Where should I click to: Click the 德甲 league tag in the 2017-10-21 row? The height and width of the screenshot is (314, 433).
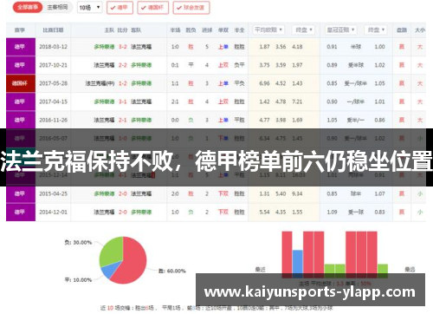point(21,65)
